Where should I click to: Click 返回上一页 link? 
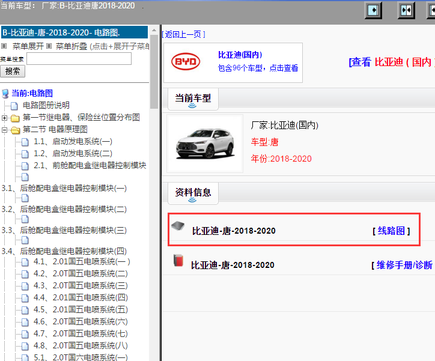(x=183, y=34)
